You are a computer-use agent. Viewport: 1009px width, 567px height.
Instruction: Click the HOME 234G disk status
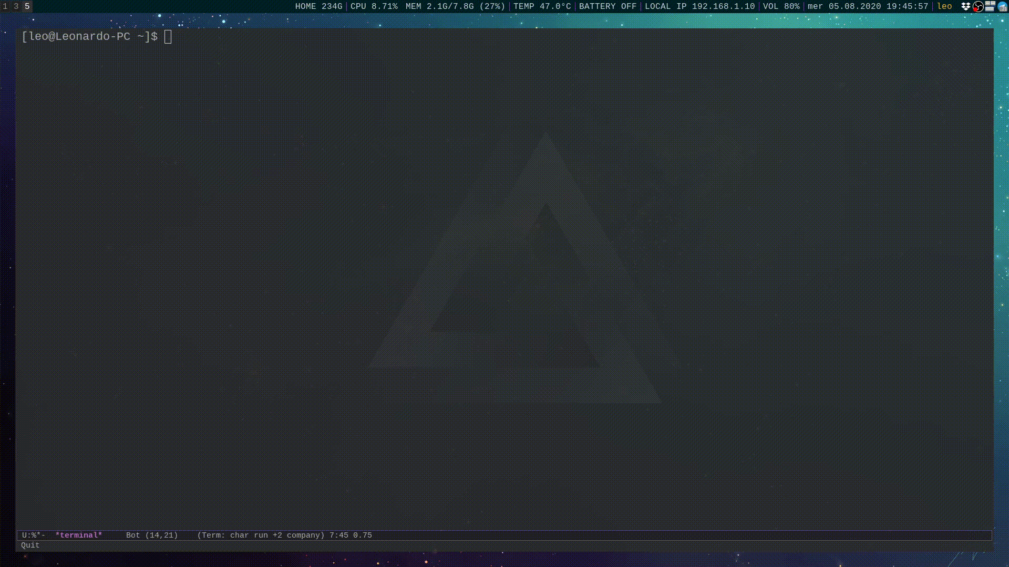tap(318, 6)
